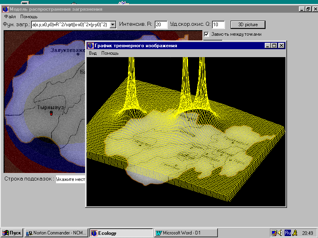Maximize the 3D graph window
This screenshot has width=318, height=238.
(x=274, y=46)
